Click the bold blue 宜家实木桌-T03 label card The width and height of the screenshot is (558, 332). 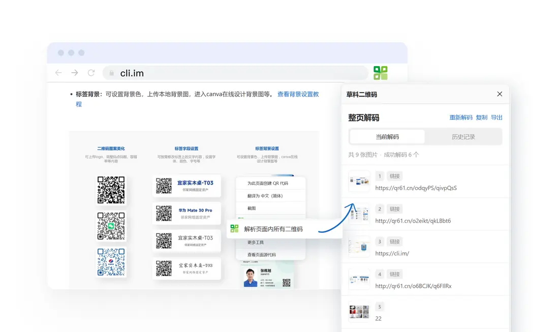(187, 186)
